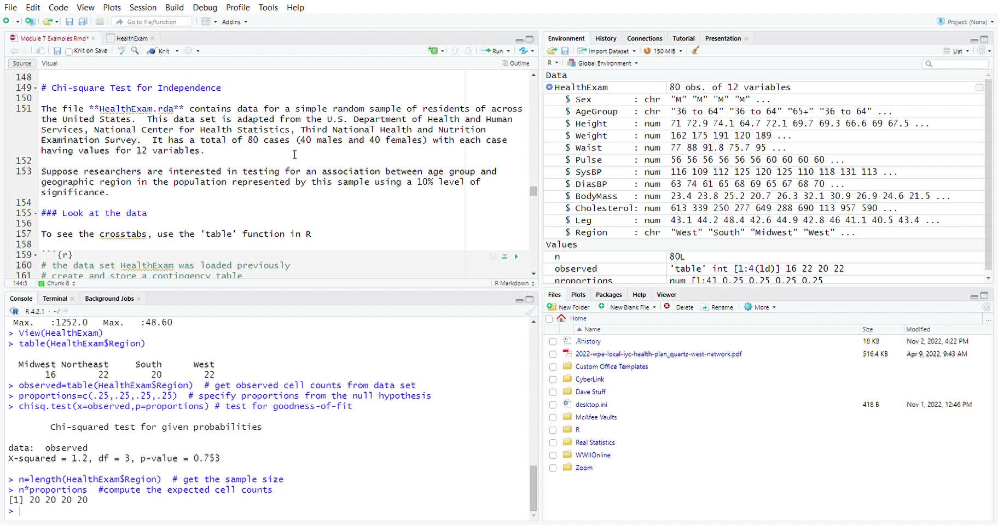
Task: Open the More dropdown in Files pane
Action: 760,307
